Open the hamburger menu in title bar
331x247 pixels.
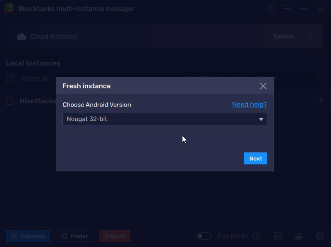[x=287, y=9]
